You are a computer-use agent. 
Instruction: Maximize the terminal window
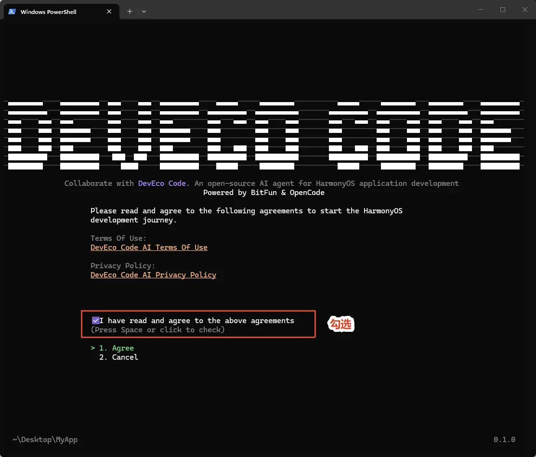[502, 10]
